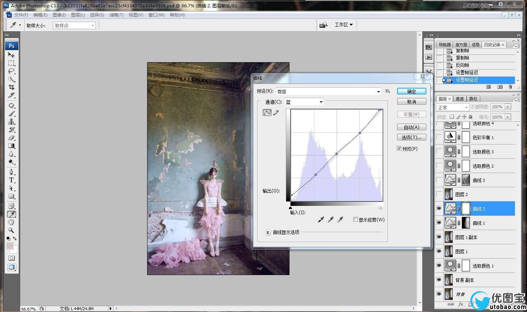Hide the 图层 1 副本 layer

pos(439,237)
